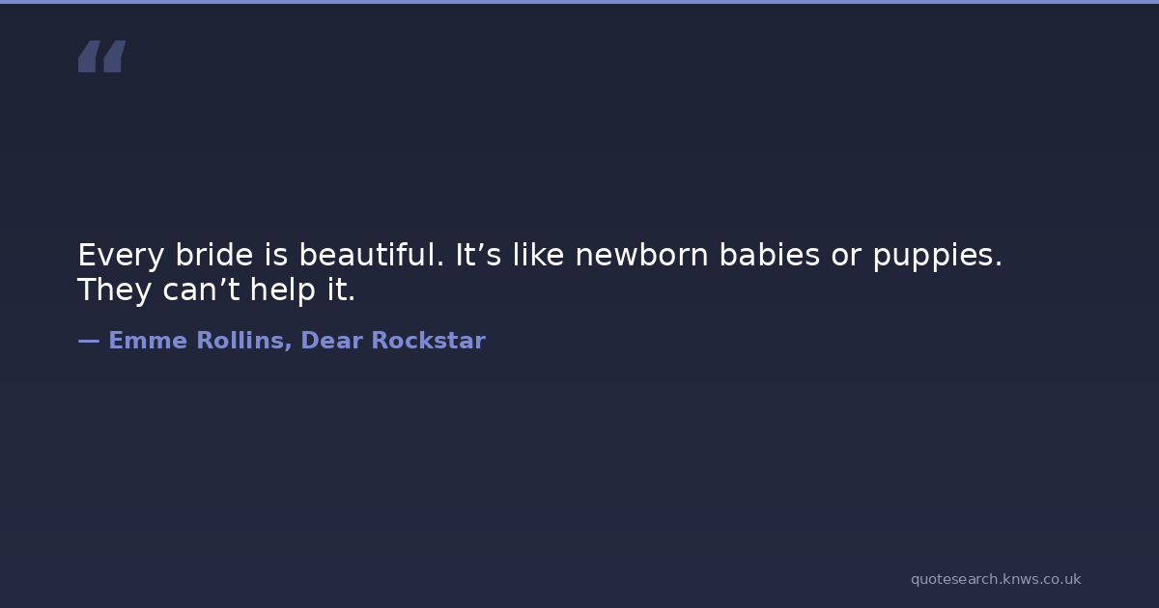
Task: Click the quotesearch.knws.co.uk watermark link
Action: (x=995, y=579)
